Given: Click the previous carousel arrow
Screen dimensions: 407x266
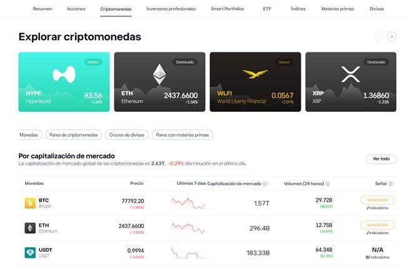Looking at the screenshot, I should [379, 37].
